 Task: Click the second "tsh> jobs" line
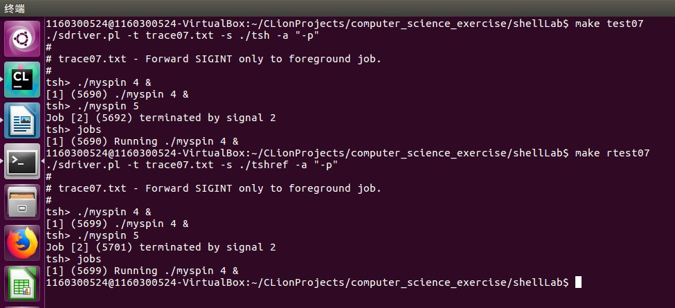[73, 259]
